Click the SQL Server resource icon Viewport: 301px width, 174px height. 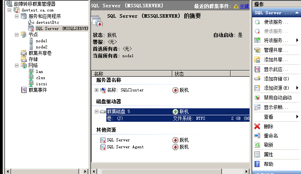pyautogui.click(x=103, y=140)
